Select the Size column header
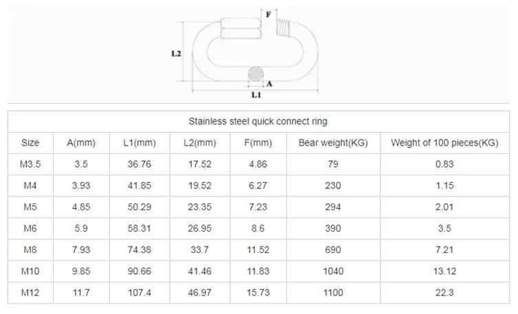 (30, 143)
